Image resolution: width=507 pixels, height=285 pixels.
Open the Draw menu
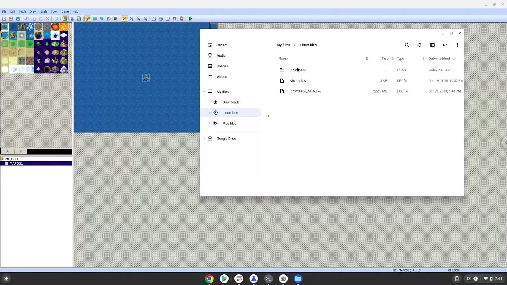click(x=33, y=11)
